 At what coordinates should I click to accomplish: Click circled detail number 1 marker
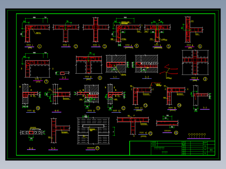click(40, 46)
